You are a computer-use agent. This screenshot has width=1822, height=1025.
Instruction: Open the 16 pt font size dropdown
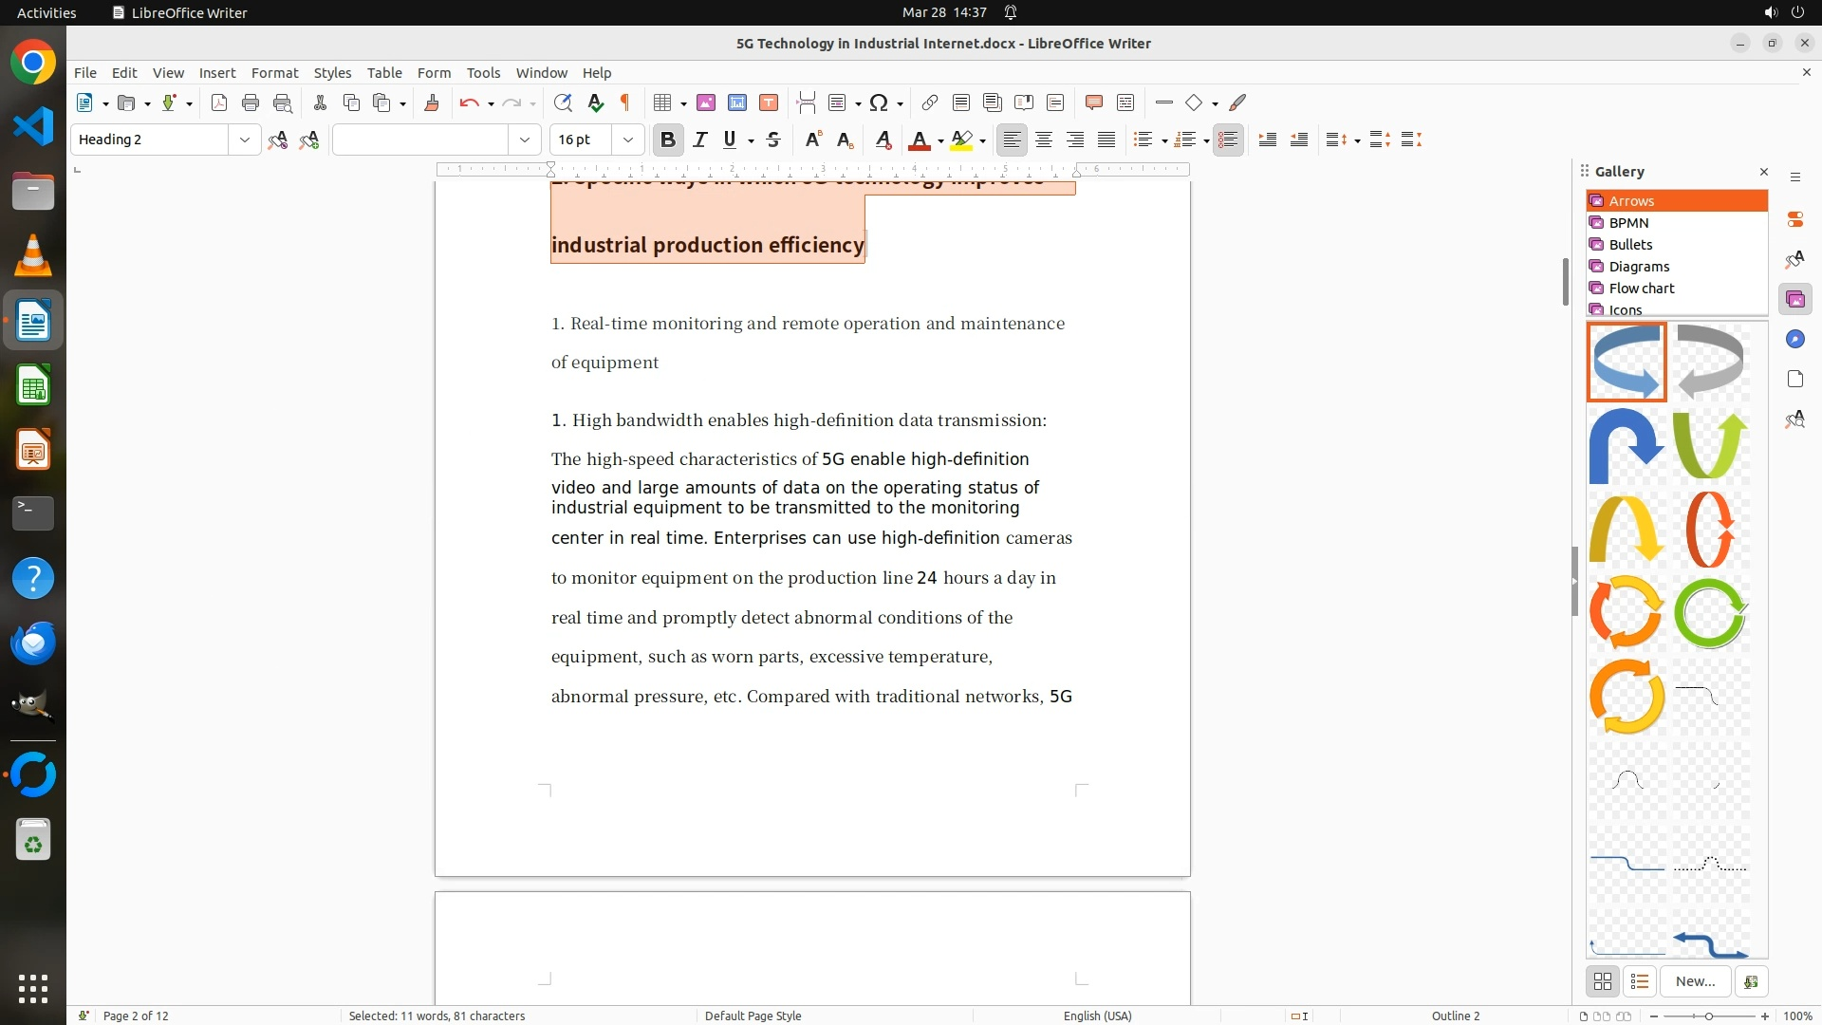(x=628, y=140)
